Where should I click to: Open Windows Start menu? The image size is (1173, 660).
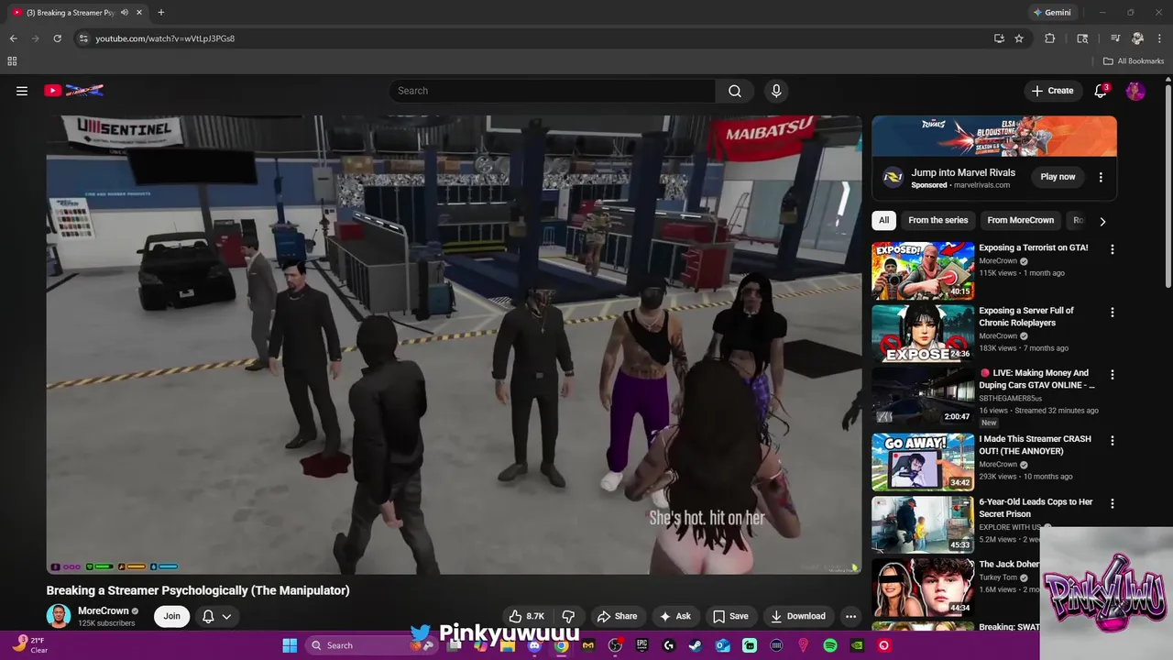point(290,645)
